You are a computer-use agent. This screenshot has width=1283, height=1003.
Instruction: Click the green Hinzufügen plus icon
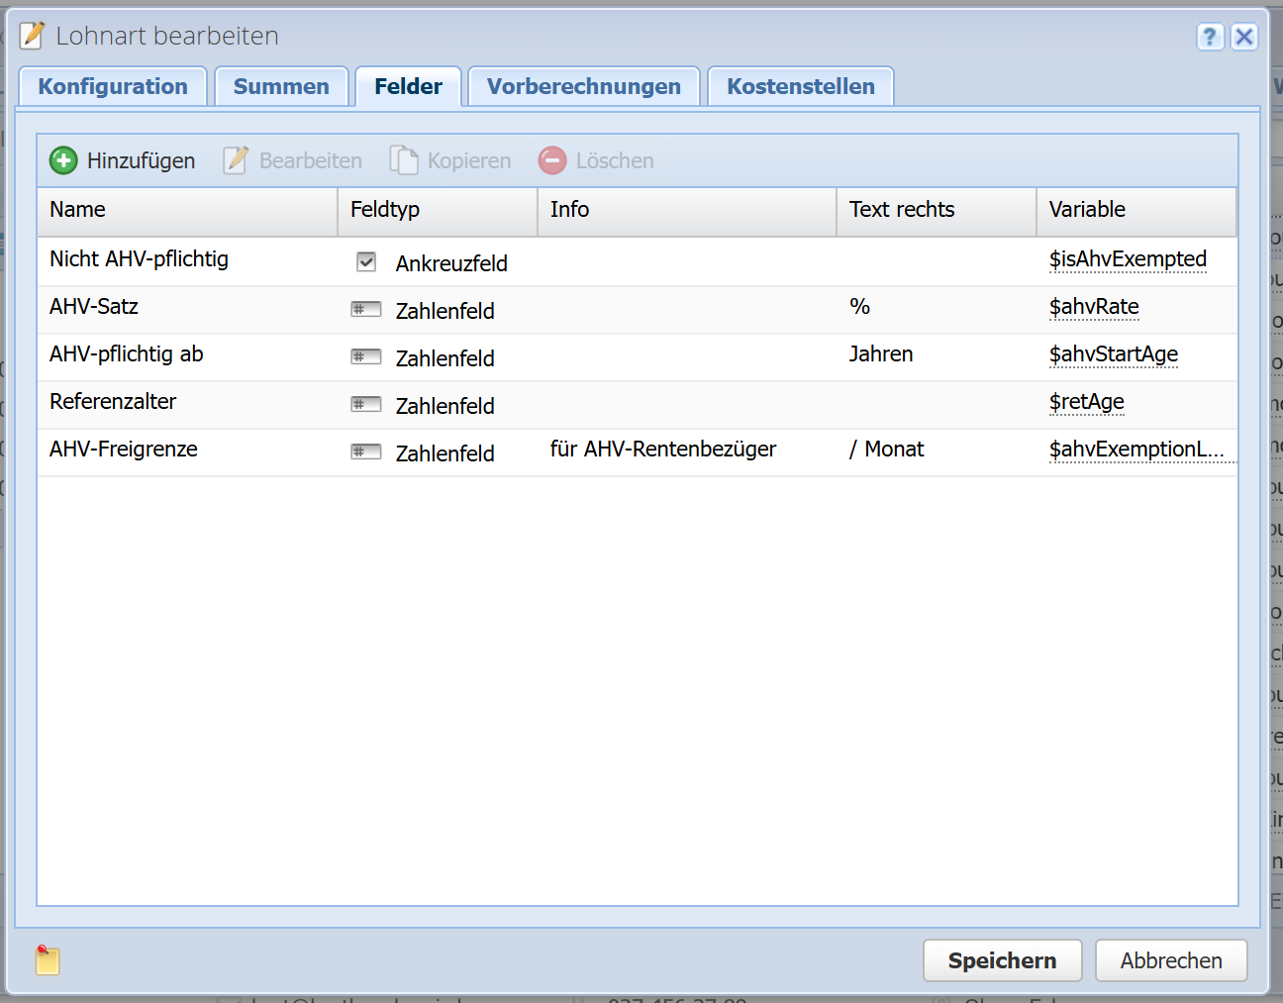63,160
